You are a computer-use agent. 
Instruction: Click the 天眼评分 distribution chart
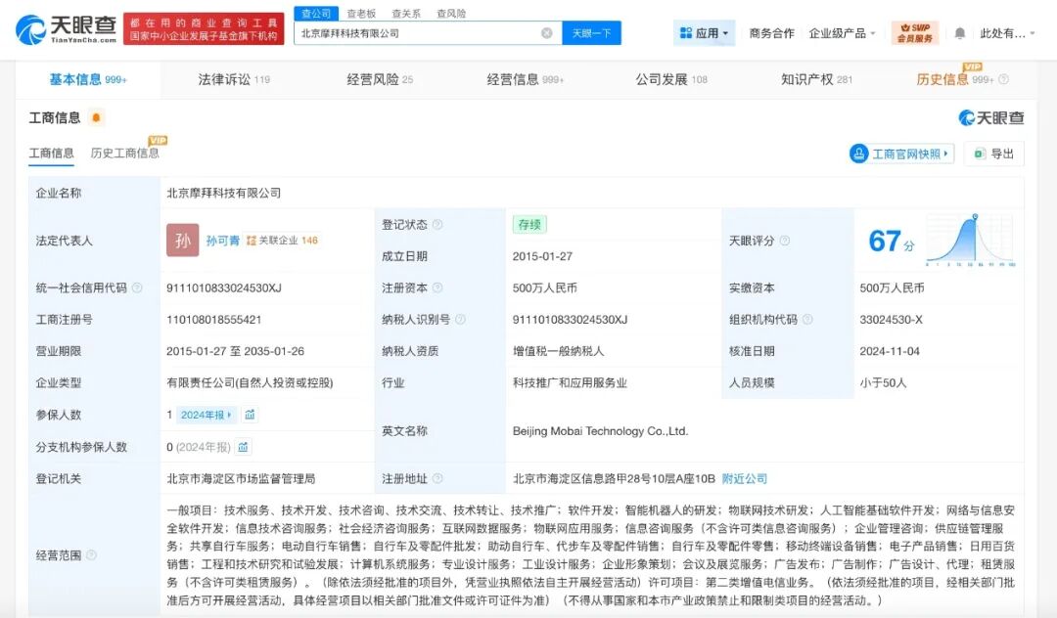(971, 240)
